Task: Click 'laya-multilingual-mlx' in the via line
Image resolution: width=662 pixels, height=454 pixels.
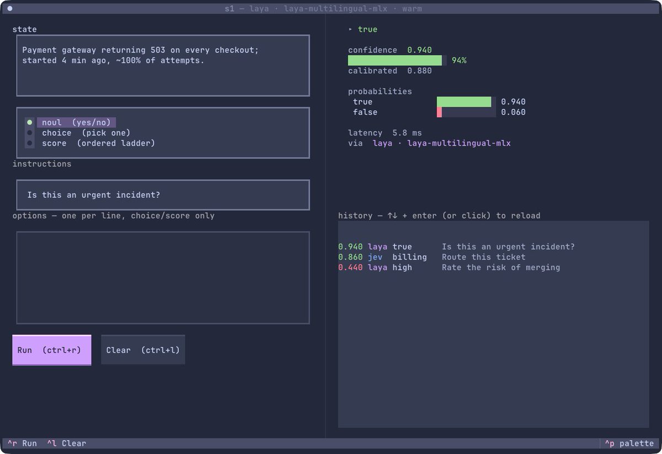Action: [459, 144]
